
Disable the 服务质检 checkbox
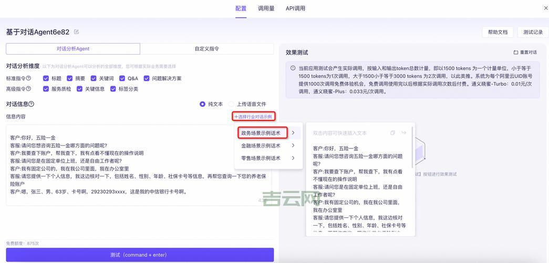[x=46, y=89]
